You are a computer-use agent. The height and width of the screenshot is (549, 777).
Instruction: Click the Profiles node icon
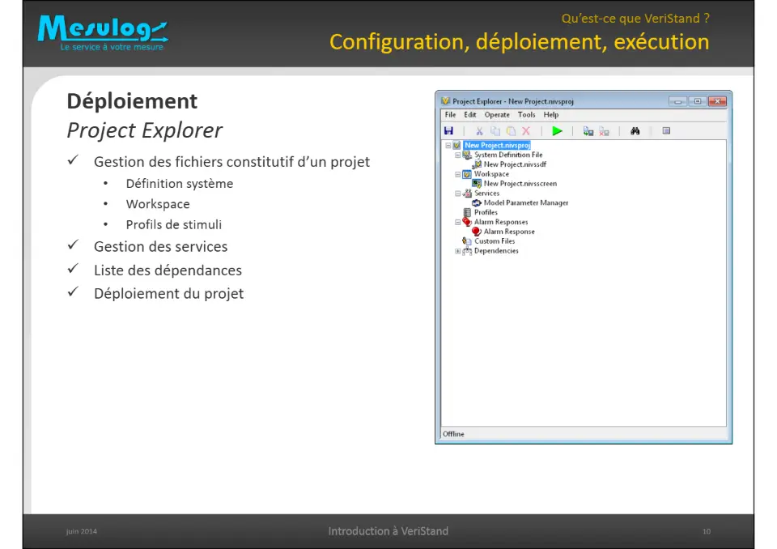pyautogui.click(x=467, y=212)
